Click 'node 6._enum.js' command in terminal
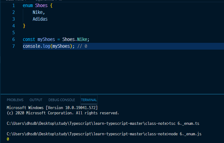Viewport: 224px width, 143px height. click(x=185, y=134)
